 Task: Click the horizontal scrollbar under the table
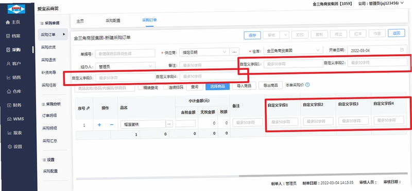coord(324,175)
